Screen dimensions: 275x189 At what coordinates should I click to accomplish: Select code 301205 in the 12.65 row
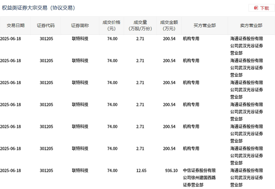[46, 171]
